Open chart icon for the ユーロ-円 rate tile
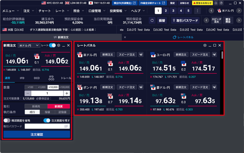Viewport: 244px width, 153px height. click(214, 55)
